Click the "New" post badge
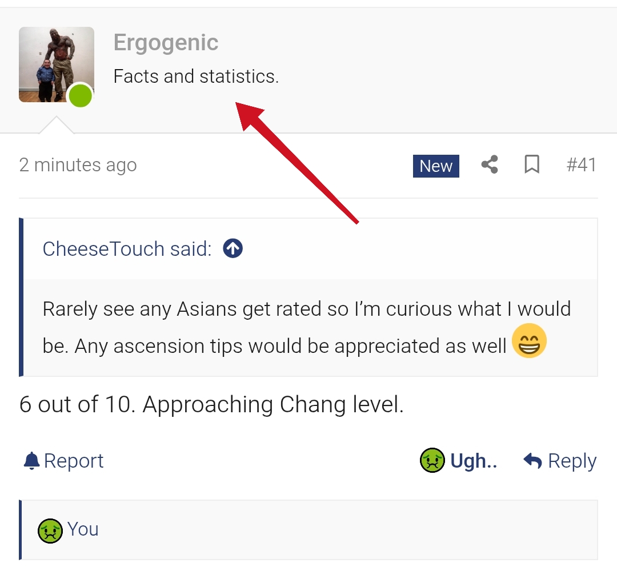Image resolution: width=617 pixels, height=575 pixels. 436,166
